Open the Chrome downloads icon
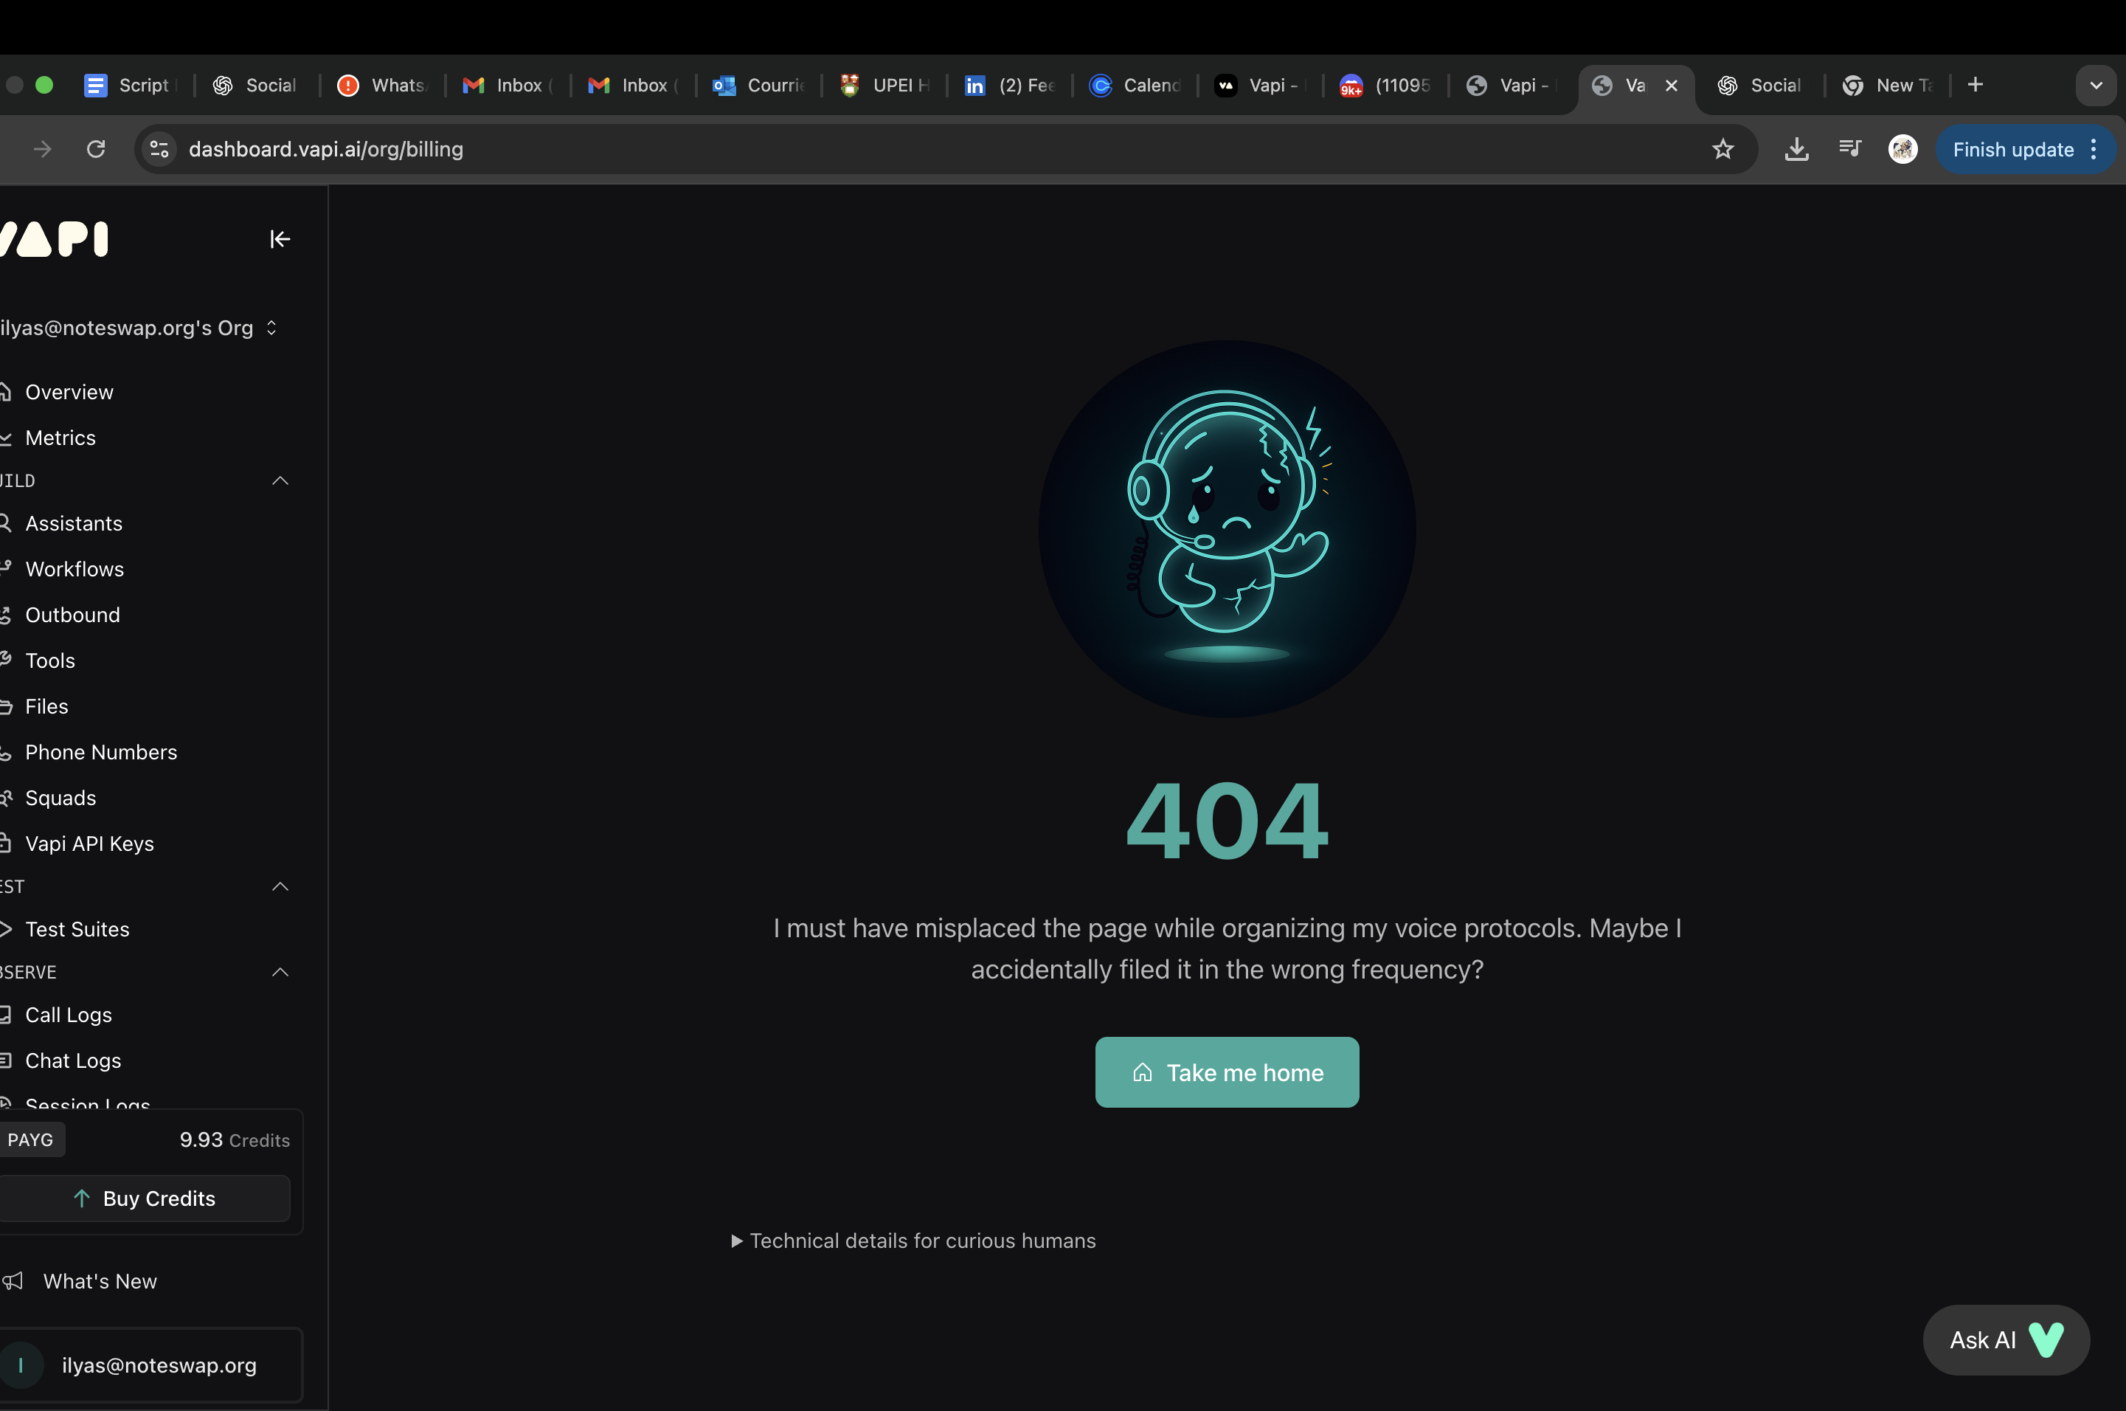 tap(1797, 148)
